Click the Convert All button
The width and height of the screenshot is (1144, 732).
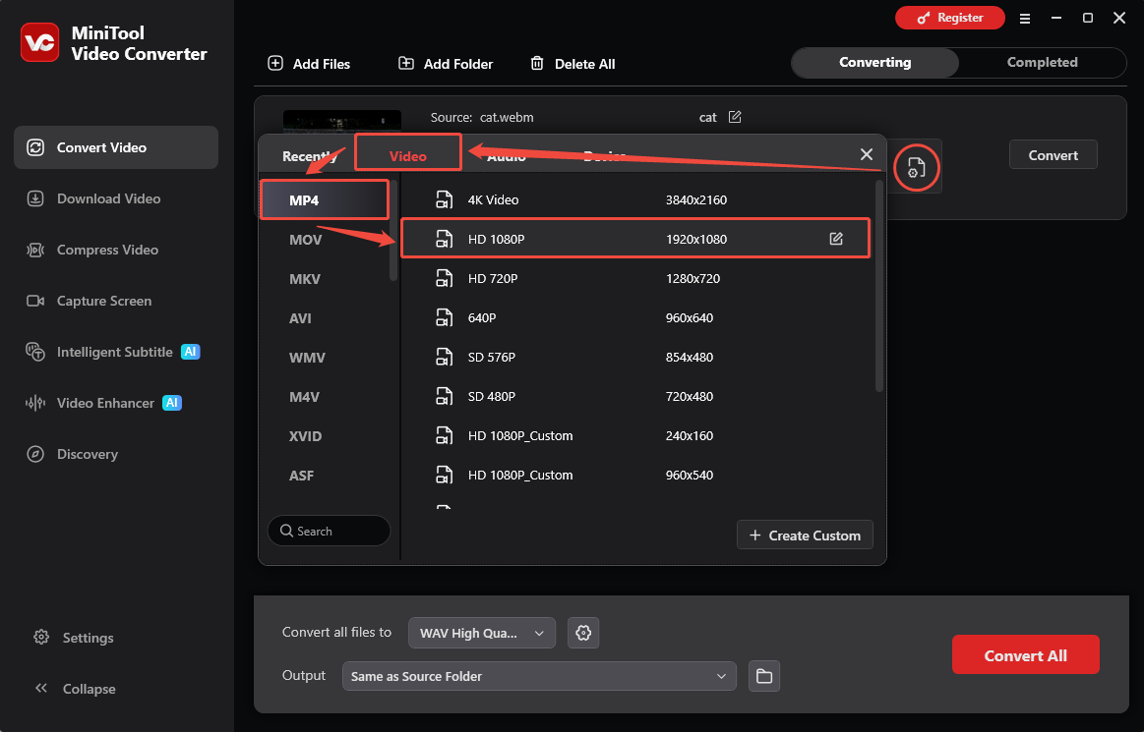click(x=1025, y=654)
